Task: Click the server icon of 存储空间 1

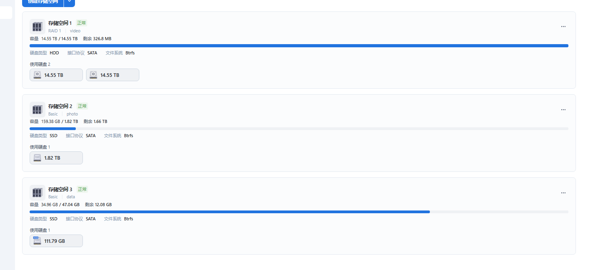Action: 37,26
